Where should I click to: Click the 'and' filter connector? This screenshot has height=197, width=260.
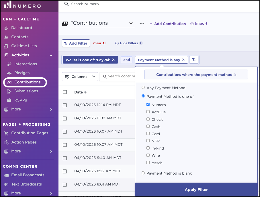click(127, 60)
